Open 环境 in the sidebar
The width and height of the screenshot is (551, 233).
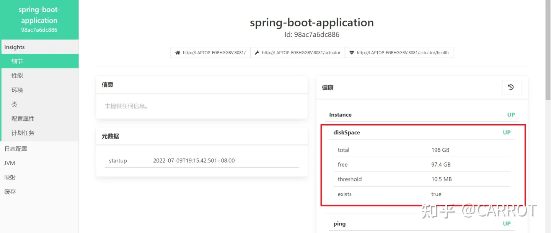pyautogui.click(x=39, y=90)
